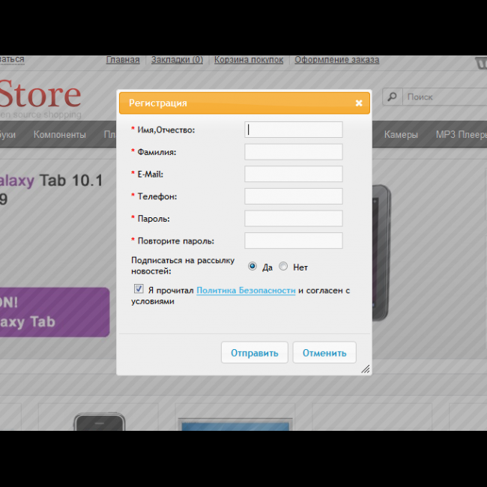The height and width of the screenshot is (487, 487).
Task: Open the Камеры category menu
Action: click(x=401, y=135)
